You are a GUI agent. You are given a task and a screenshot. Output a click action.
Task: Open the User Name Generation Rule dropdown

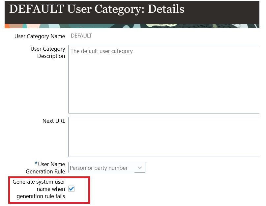(x=107, y=167)
